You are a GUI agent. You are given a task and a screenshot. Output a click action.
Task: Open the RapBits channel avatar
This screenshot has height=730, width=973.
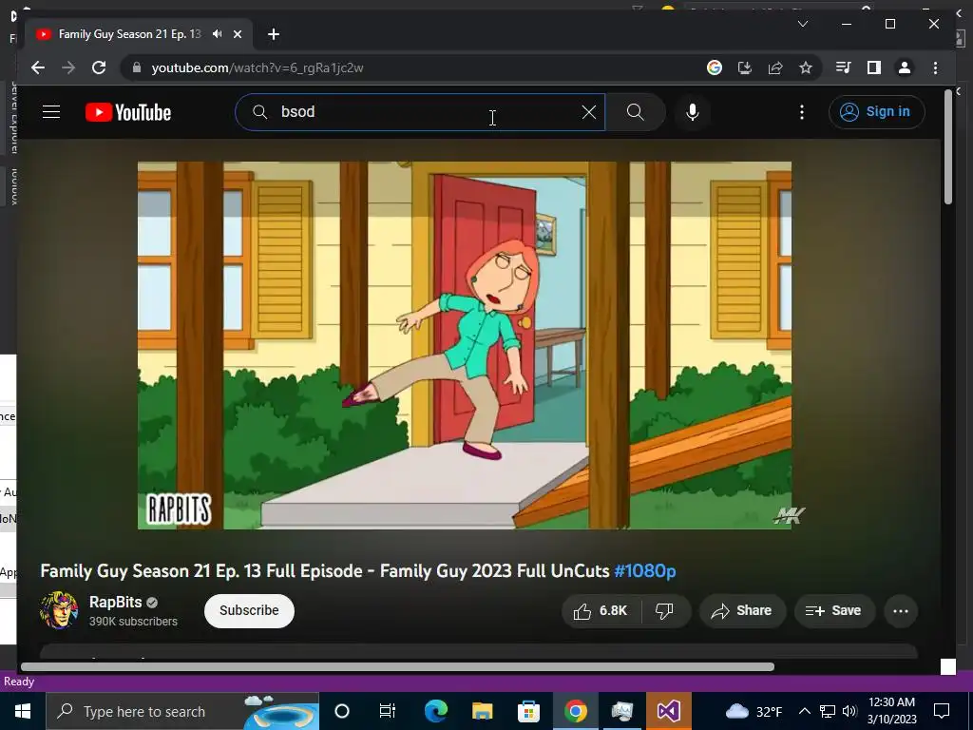click(59, 610)
